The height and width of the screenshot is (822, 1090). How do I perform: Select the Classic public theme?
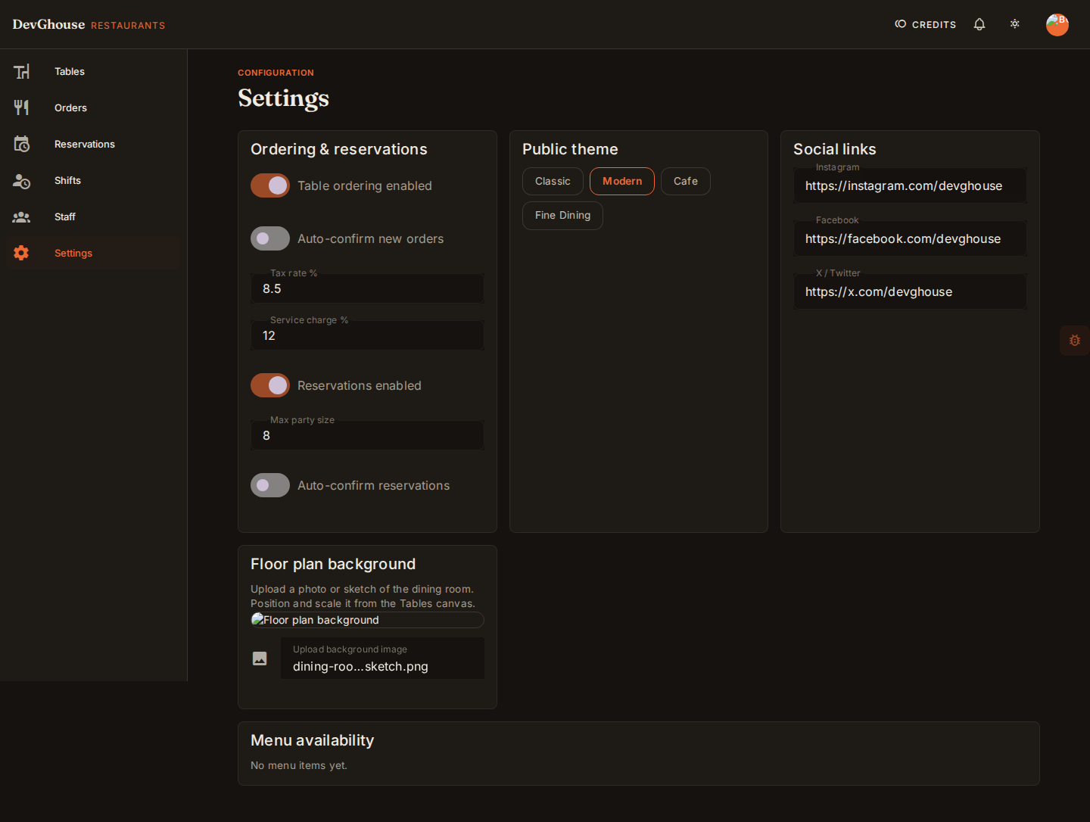553,182
